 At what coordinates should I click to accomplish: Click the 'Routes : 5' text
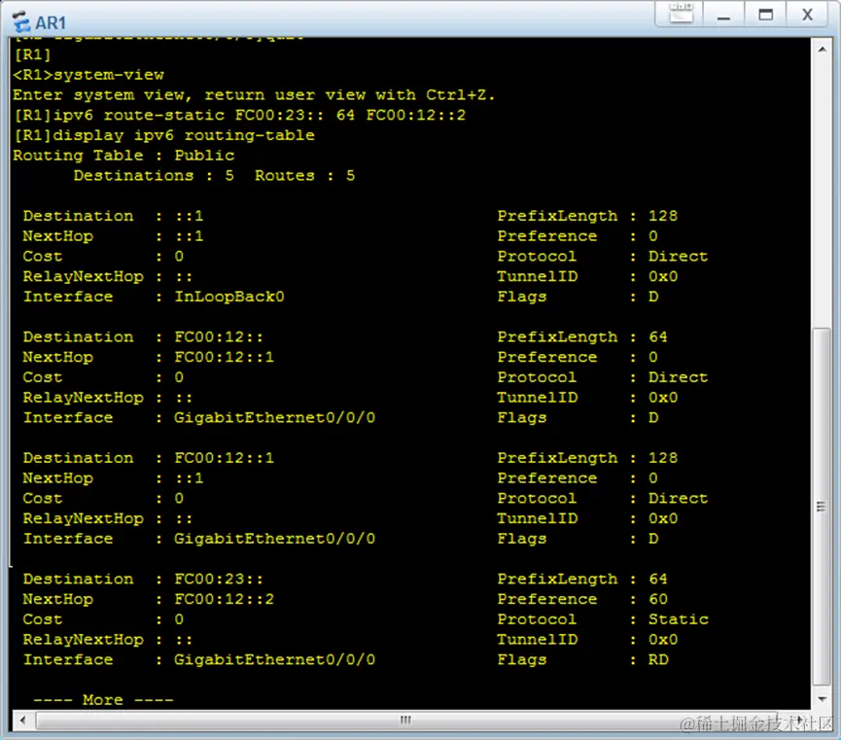(x=304, y=175)
